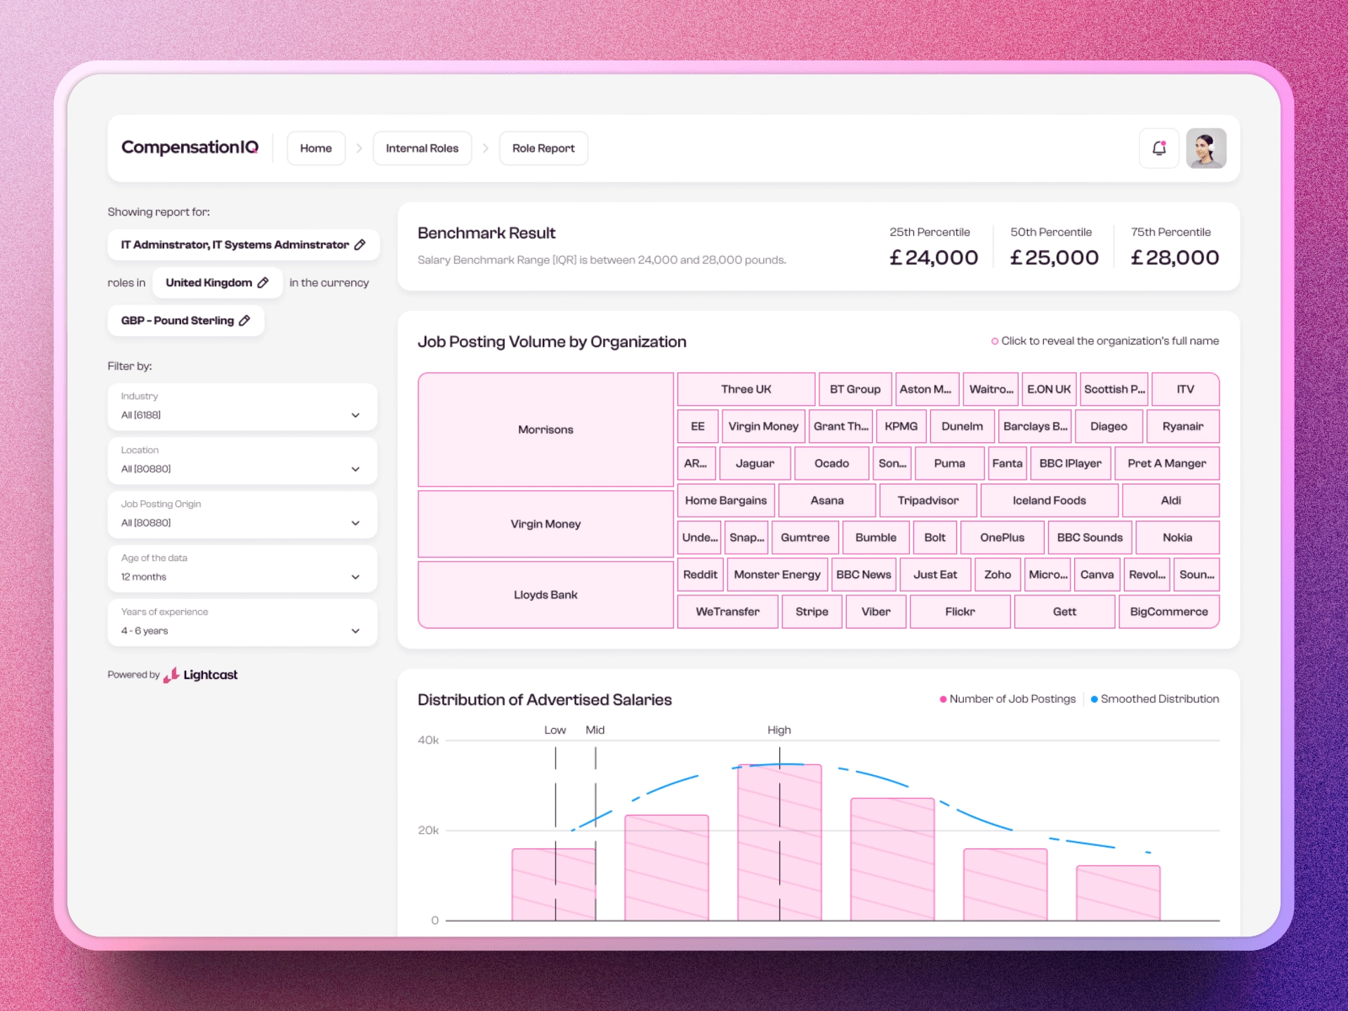Click the Iceland Foods tile
This screenshot has width=1348, height=1011.
tap(1049, 501)
